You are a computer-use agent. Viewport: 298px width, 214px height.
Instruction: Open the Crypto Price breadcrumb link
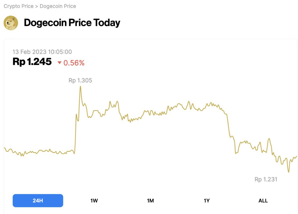coord(18,6)
